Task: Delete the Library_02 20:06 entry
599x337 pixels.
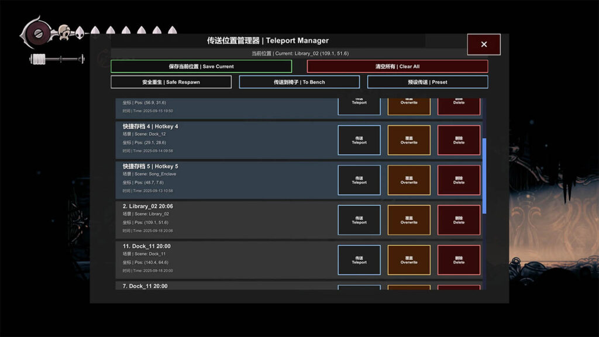Action: pos(459,220)
